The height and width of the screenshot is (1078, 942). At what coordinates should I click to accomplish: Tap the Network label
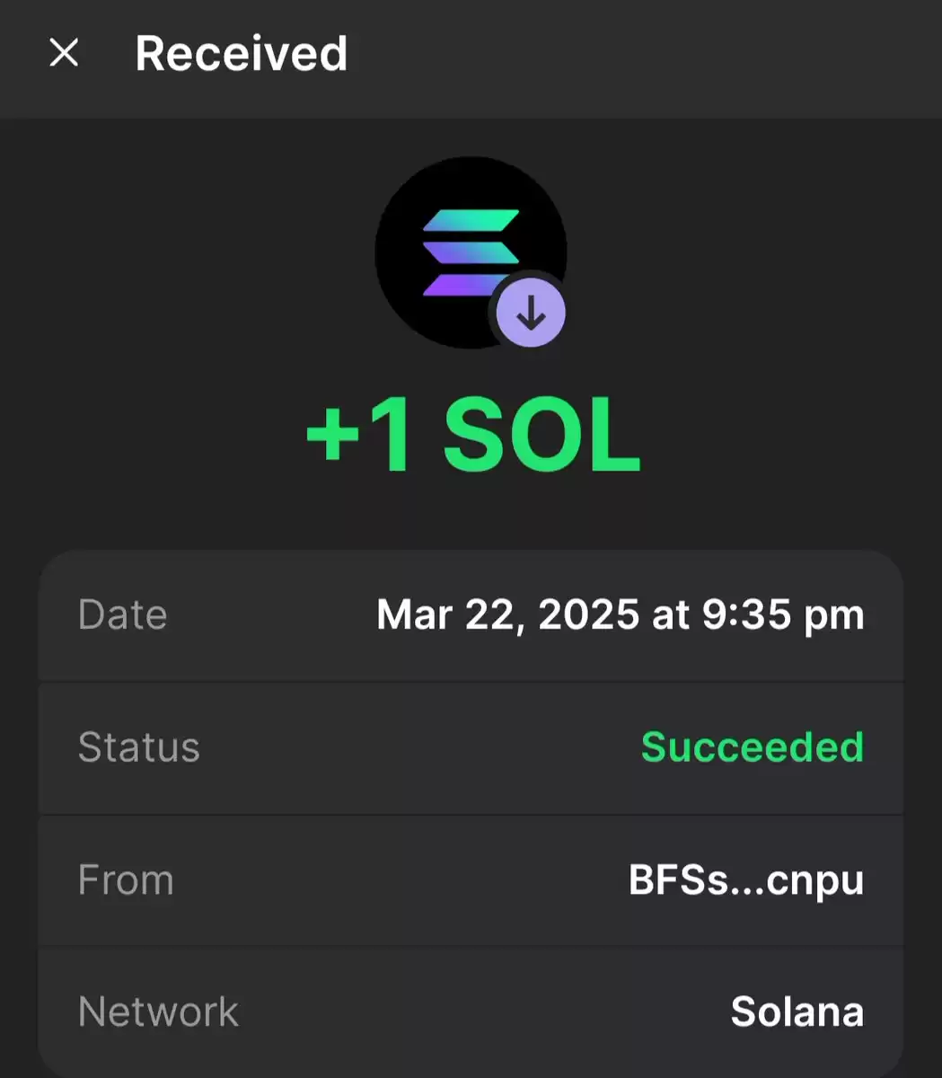tap(158, 1012)
